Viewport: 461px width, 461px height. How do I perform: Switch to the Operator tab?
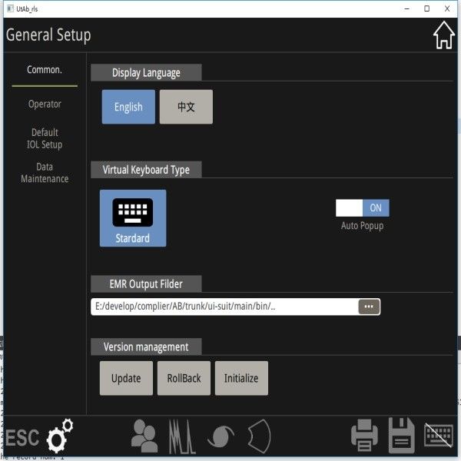pos(45,104)
